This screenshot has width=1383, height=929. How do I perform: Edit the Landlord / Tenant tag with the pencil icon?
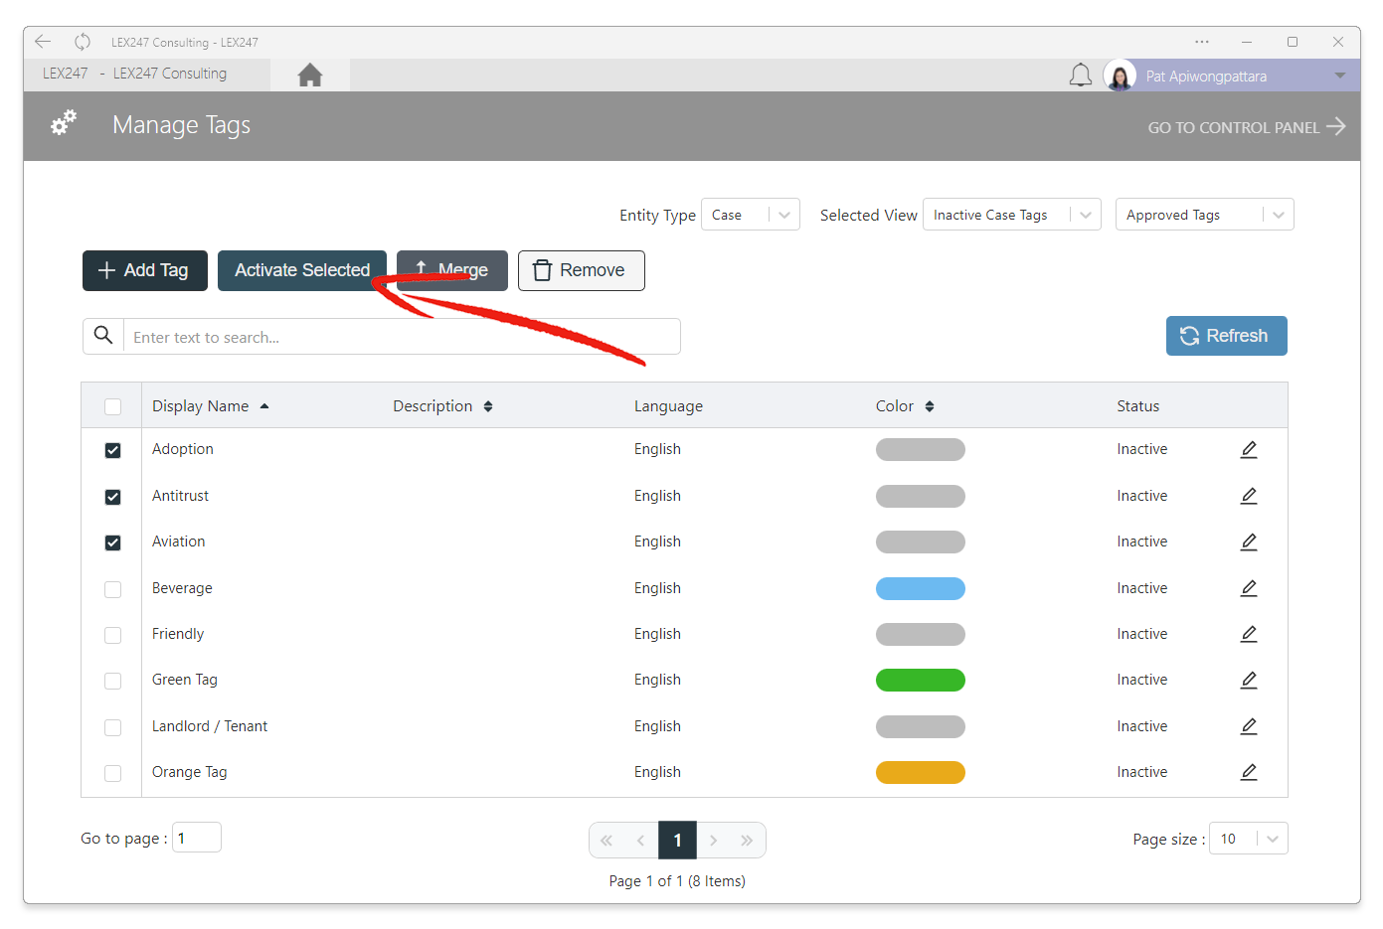(1249, 726)
